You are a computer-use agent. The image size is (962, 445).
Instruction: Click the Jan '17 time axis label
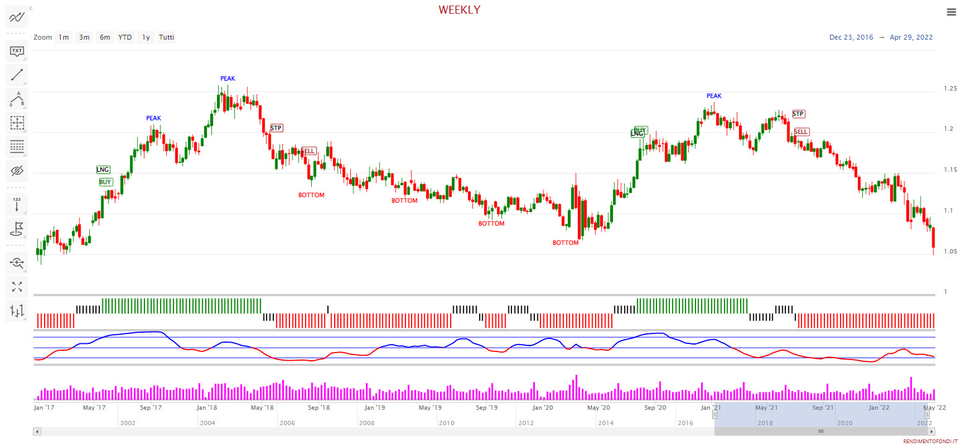click(x=45, y=408)
